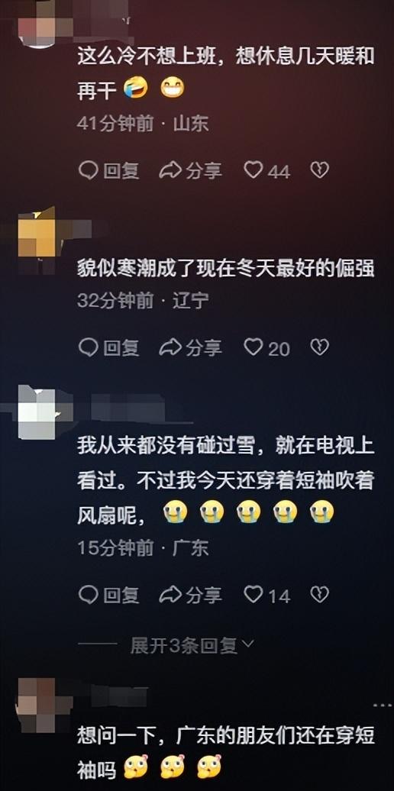Select the comment text 貌似寒潮成了现在冬天最好的倔强
Screen dimensions: 394x791
pos(226,270)
